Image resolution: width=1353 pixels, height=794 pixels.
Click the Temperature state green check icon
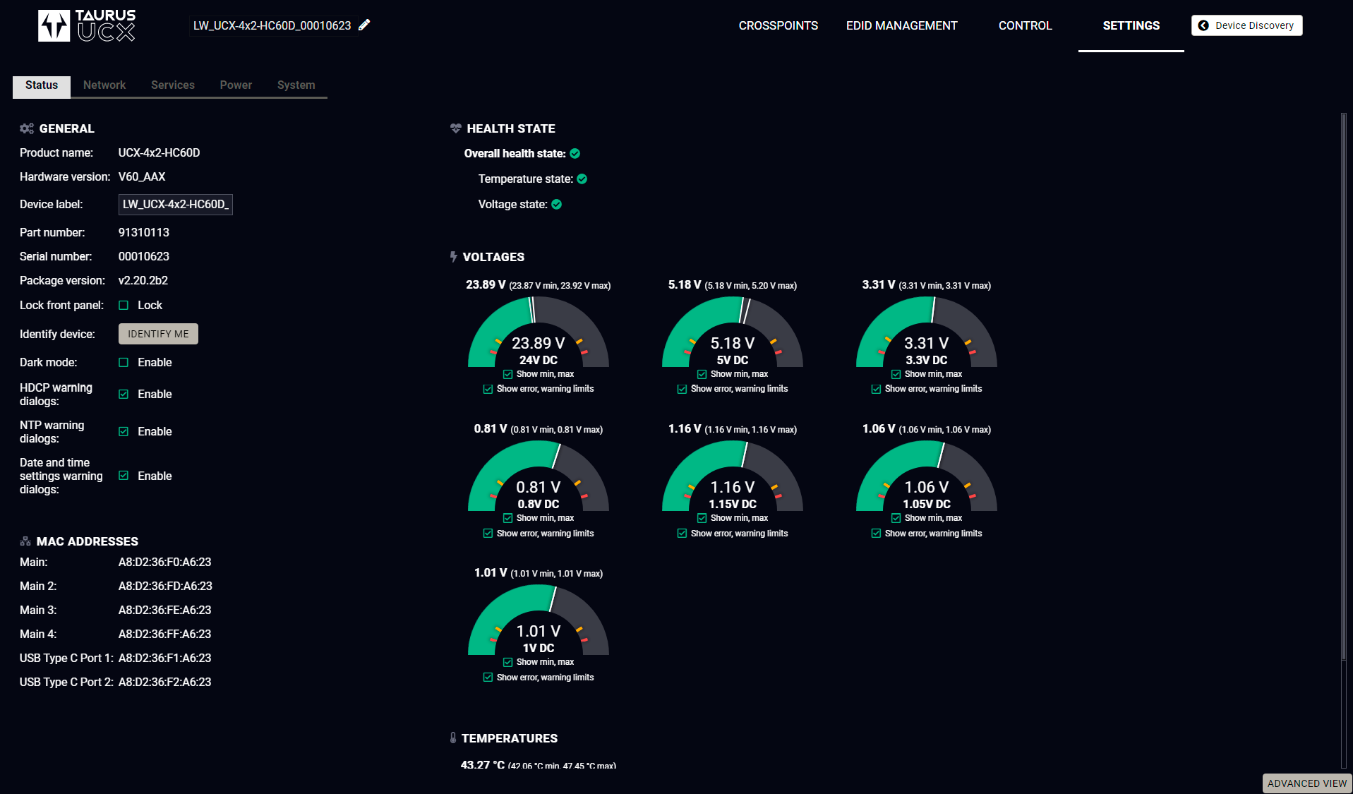[x=582, y=179]
